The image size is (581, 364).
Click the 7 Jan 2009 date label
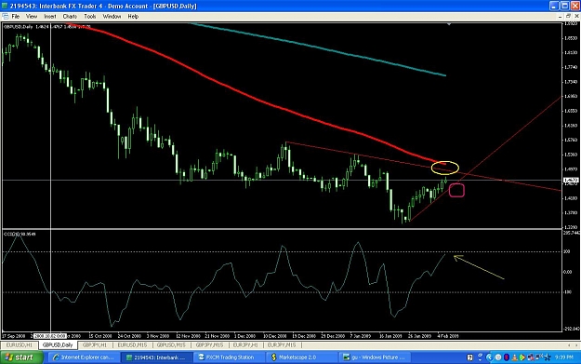click(x=361, y=336)
